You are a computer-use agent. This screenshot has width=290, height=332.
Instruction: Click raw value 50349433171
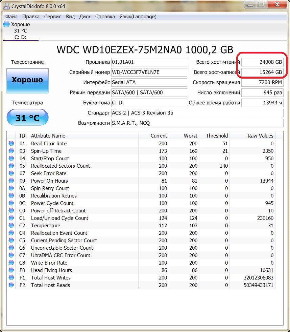259,285
